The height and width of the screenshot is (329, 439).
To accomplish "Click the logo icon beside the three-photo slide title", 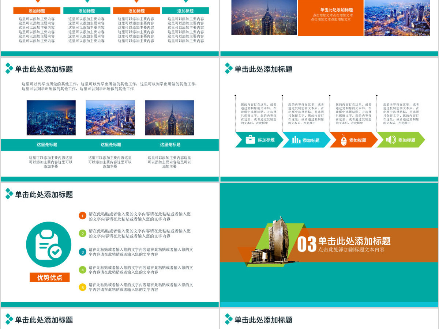I will click(9, 68).
